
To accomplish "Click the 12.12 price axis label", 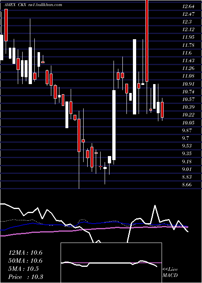I will [188, 30].
